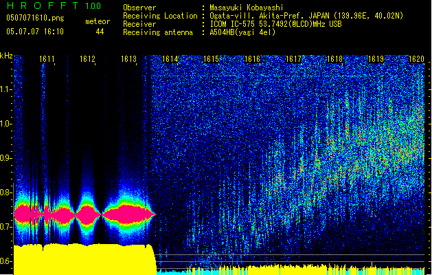The width and height of the screenshot is (432, 275).
Task: Click the 1618 time marker
Action: [334, 59]
